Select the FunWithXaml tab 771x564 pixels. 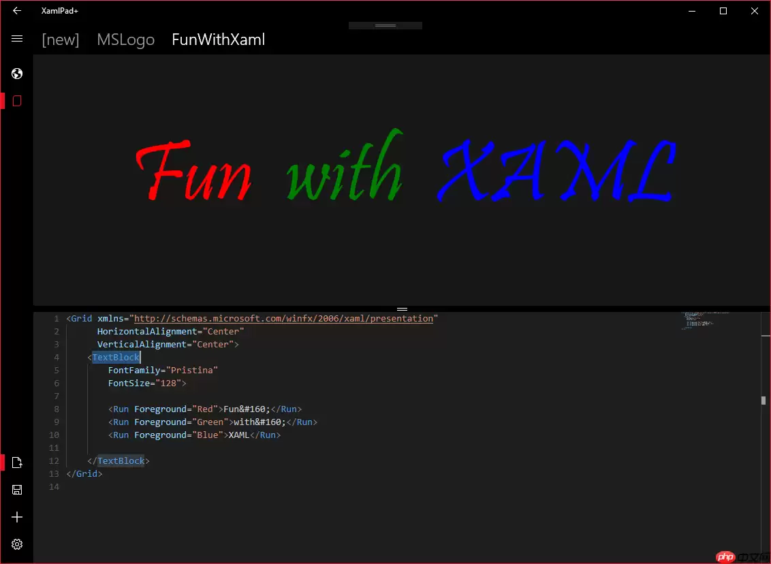(218, 40)
